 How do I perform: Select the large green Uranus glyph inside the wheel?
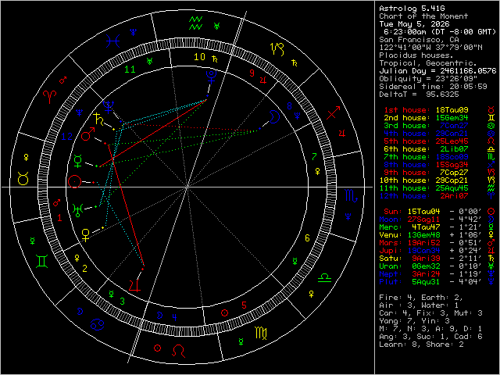[x=78, y=210]
